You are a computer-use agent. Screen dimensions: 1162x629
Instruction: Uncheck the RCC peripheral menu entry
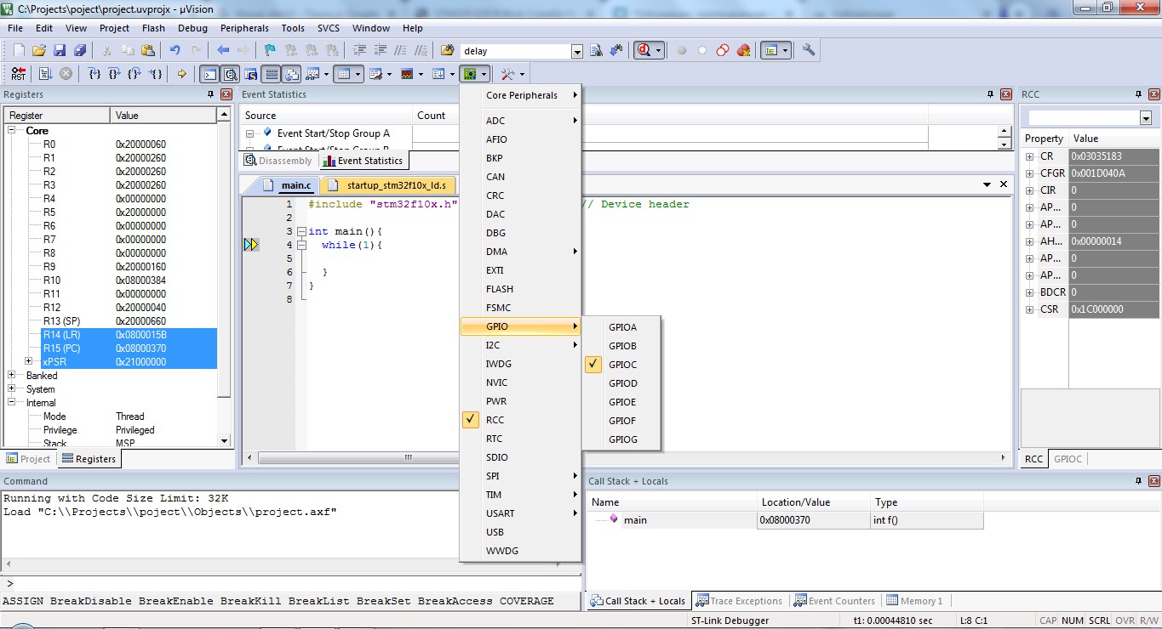495,420
